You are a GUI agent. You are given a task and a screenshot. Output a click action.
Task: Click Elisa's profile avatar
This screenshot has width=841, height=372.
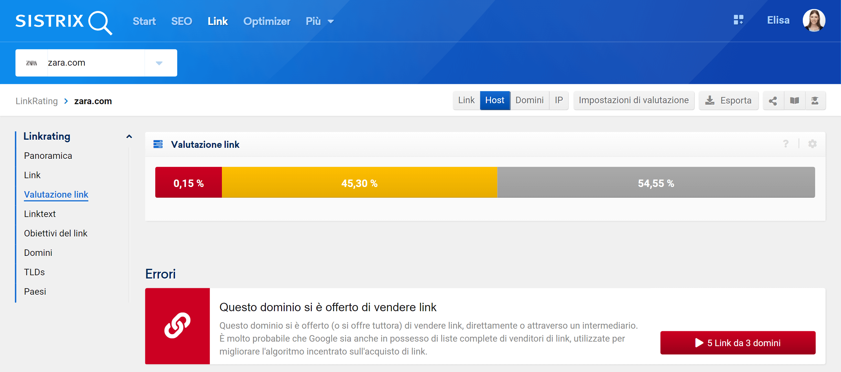click(x=814, y=20)
